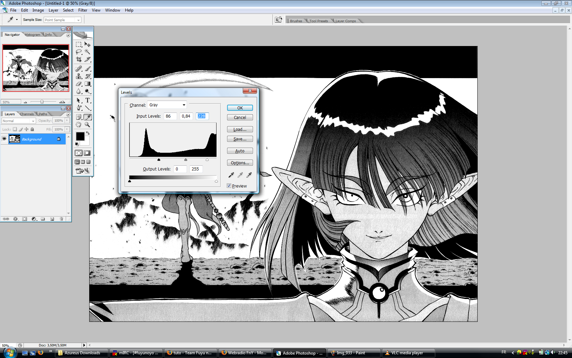Click the black point eyedropper in Levels

click(x=231, y=175)
